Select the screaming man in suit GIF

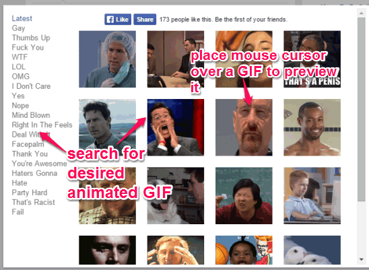[176, 127]
